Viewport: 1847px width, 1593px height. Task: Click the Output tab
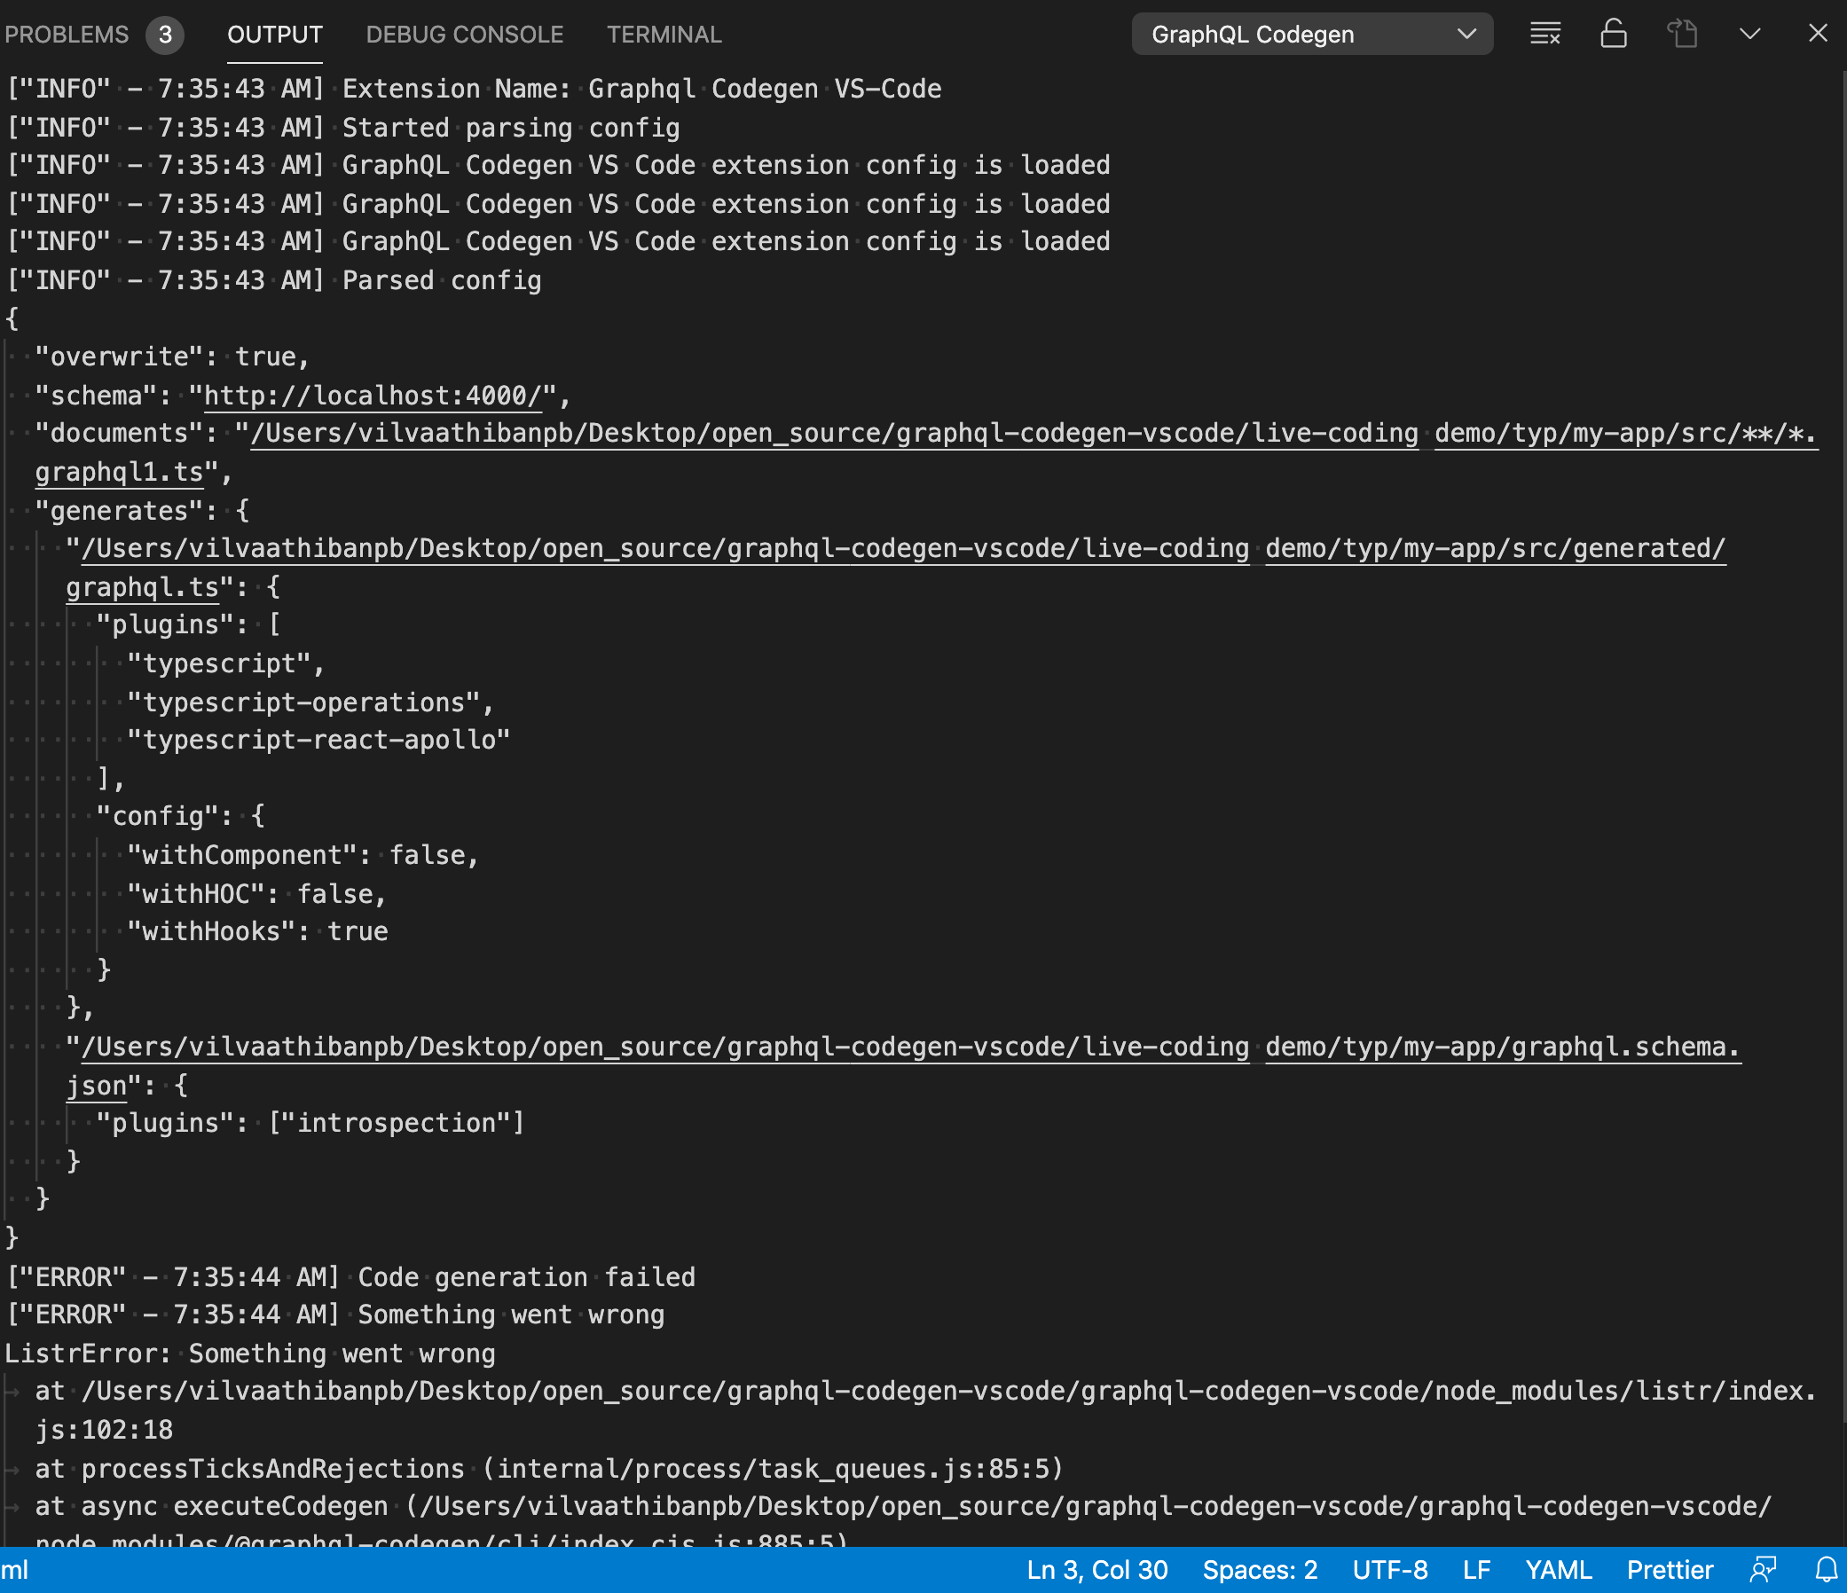coord(274,35)
